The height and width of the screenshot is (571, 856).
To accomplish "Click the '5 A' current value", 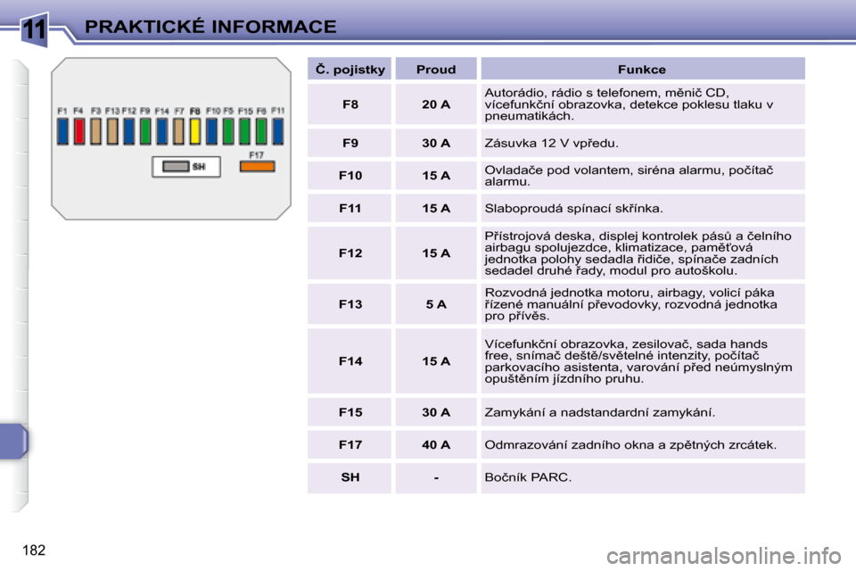I will [436, 304].
